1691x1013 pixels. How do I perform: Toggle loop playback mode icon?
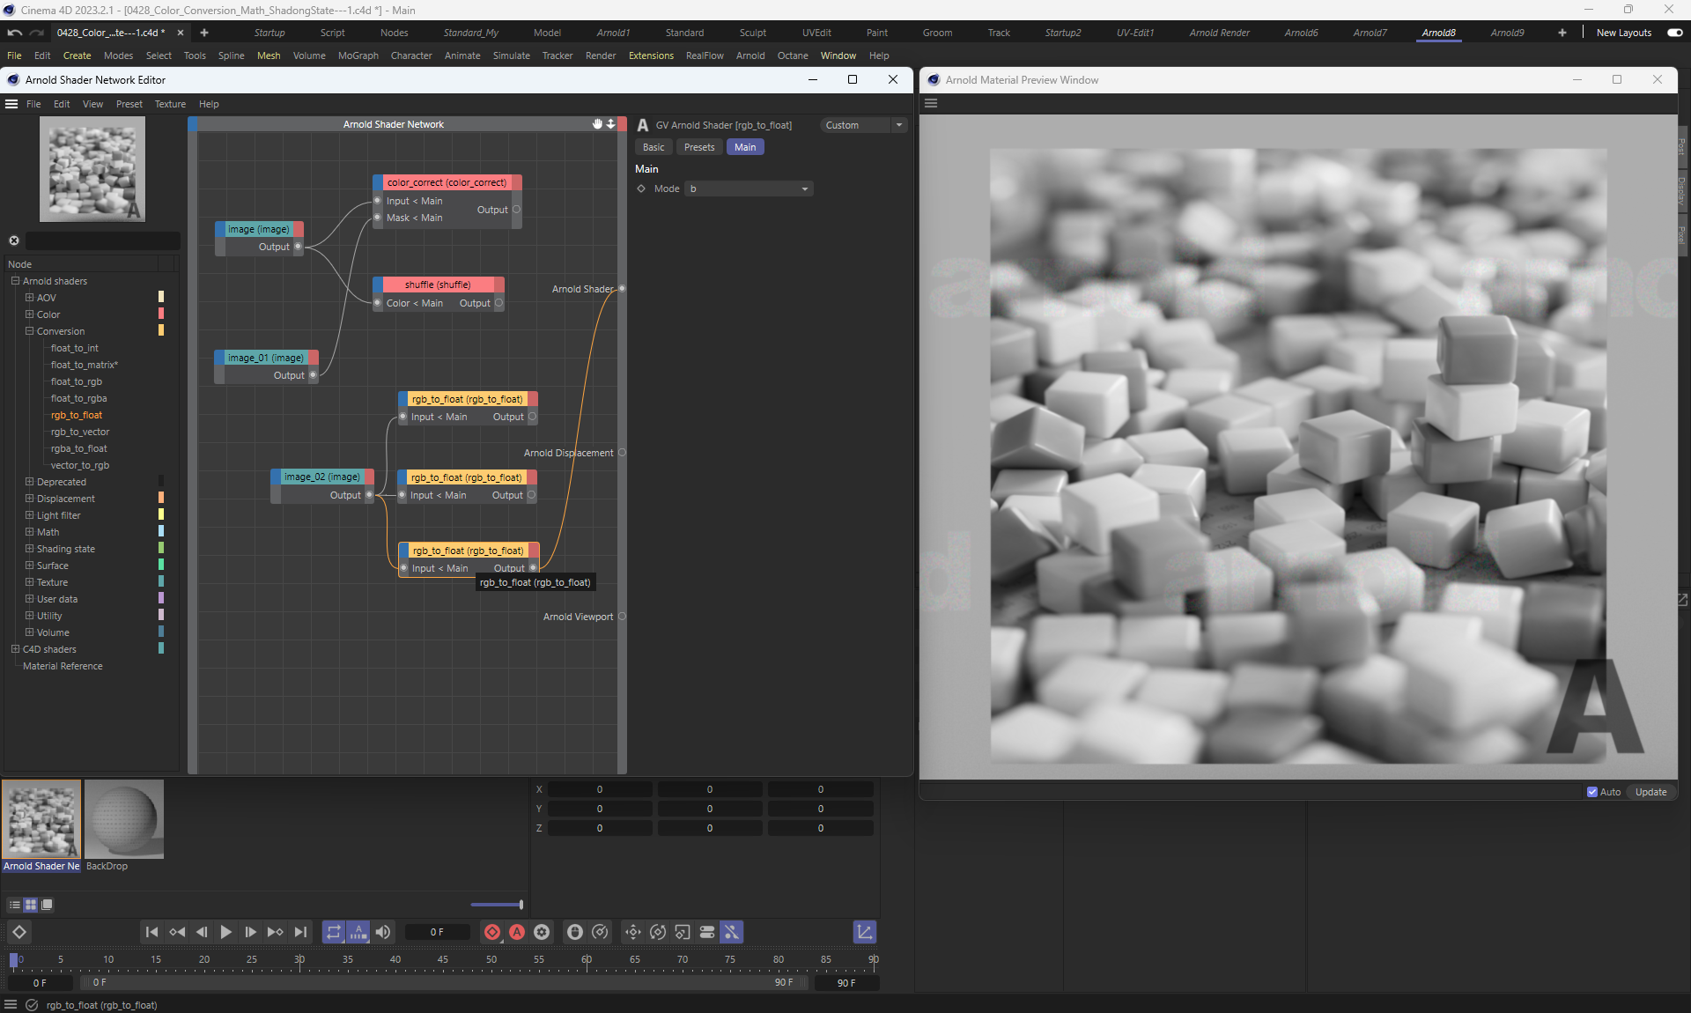pyautogui.click(x=333, y=932)
